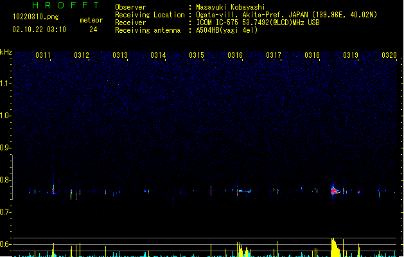
Task: Click the 0320 time marker
Action: coord(389,55)
